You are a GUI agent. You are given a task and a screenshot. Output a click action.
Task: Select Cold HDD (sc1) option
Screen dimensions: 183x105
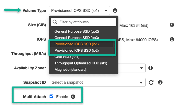67,57
